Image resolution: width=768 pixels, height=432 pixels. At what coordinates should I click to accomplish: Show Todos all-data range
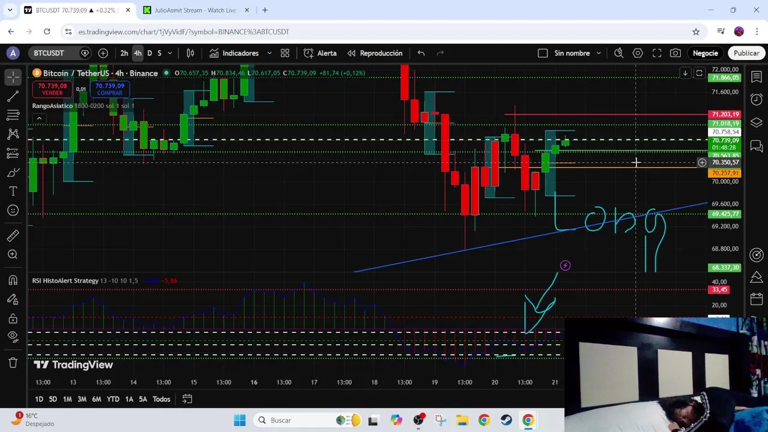coord(161,399)
